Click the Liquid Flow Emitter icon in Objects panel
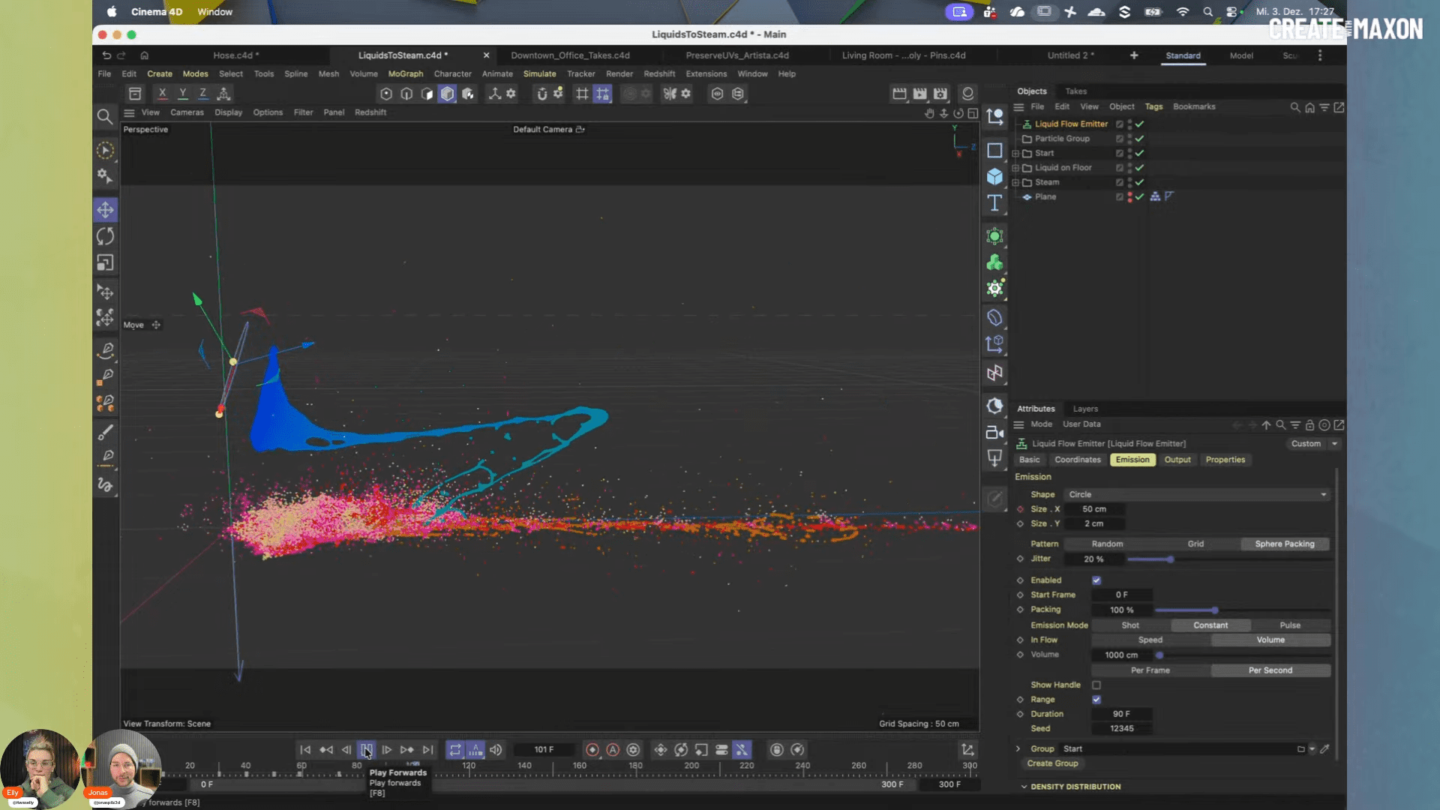 (1027, 124)
